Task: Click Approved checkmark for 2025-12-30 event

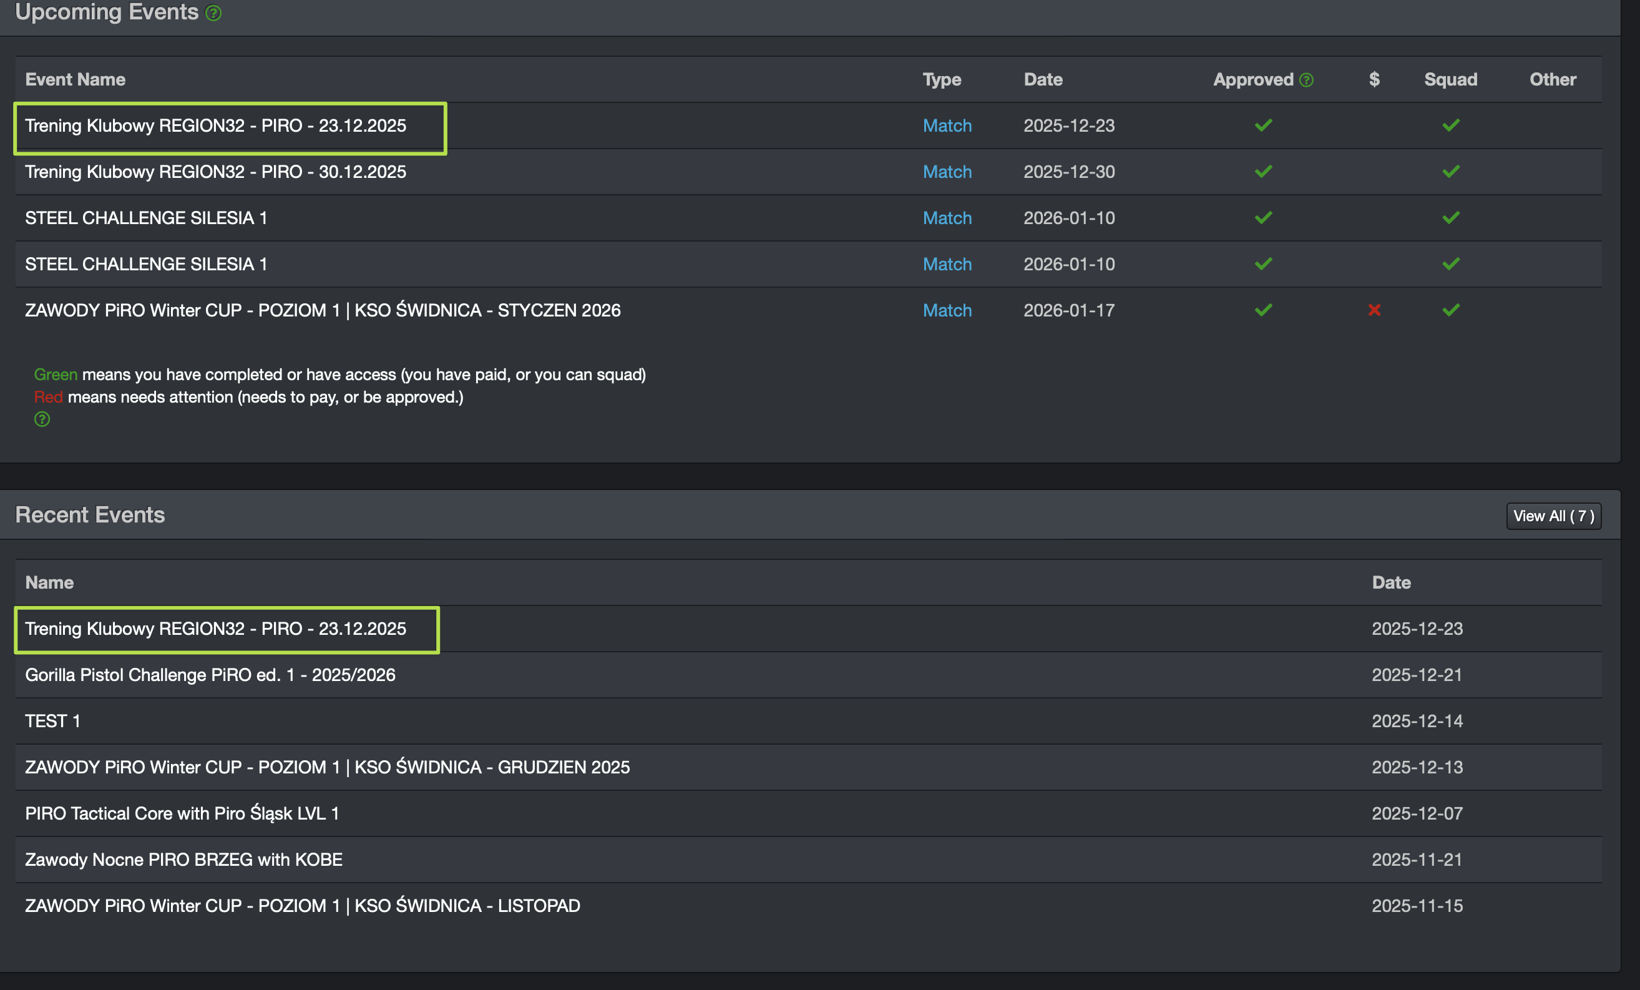Action: (1263, 172)
